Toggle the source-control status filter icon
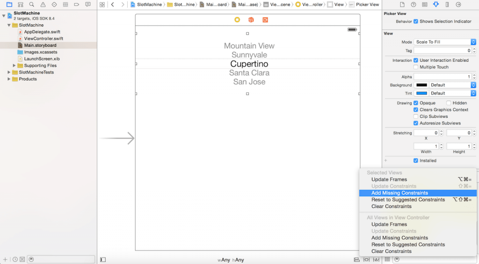Image resolution: width=479 pixels, height=264 pixels. click(22, 259)
